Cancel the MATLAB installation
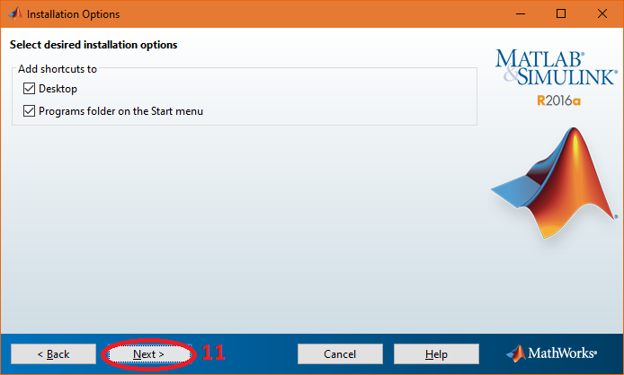The width and height of the screenshot is (624, 375). point(340,354)
